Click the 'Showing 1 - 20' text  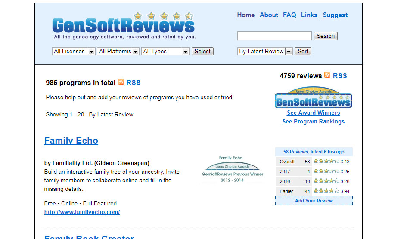(65, 115)
